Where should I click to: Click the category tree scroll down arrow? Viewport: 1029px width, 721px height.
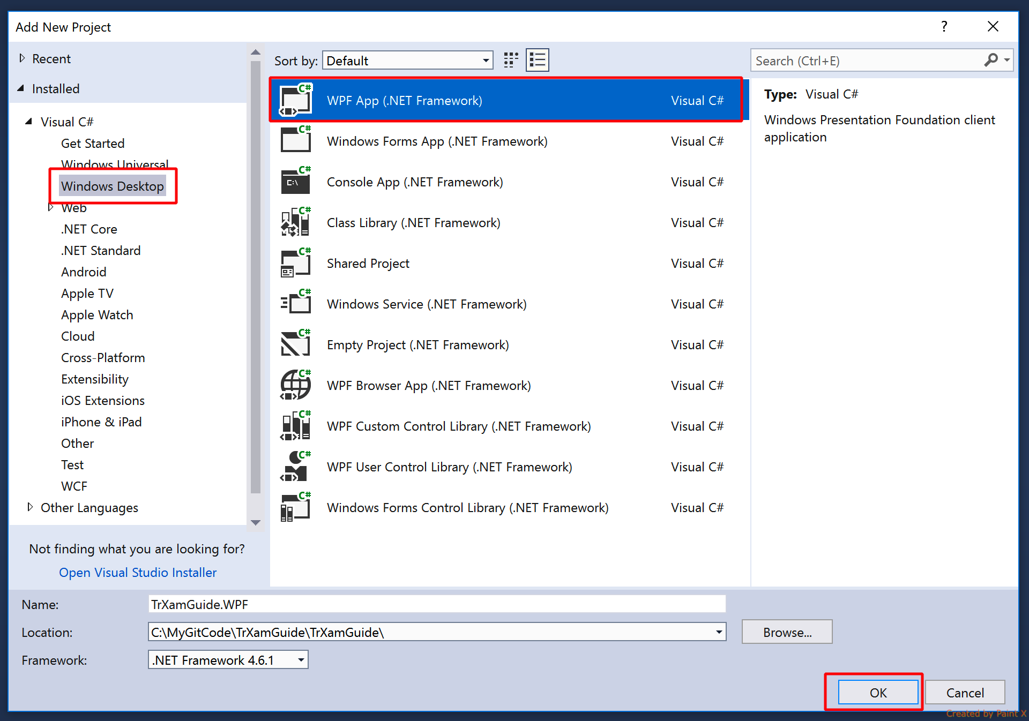click(x=256, y=522)
